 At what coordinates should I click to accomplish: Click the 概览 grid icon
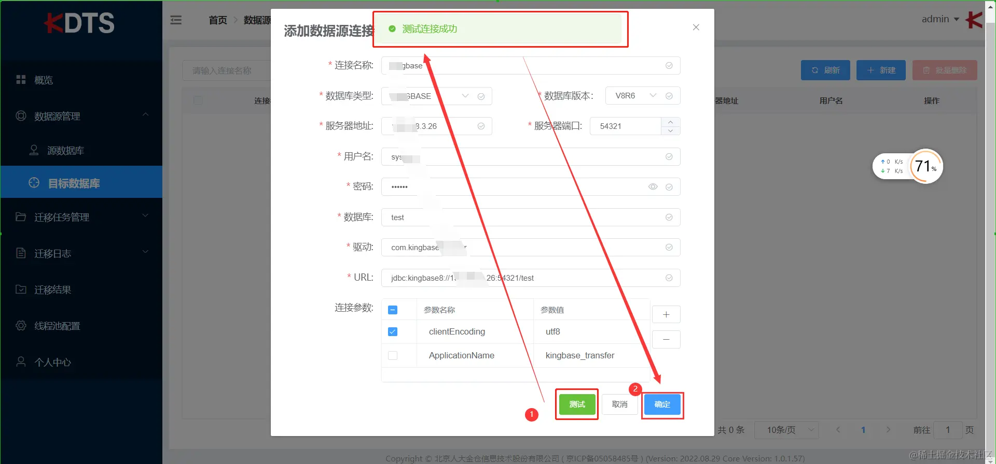21,79
